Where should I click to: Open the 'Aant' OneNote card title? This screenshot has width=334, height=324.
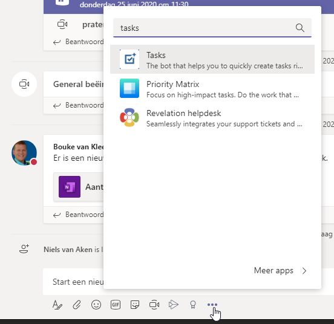[94, 187]
